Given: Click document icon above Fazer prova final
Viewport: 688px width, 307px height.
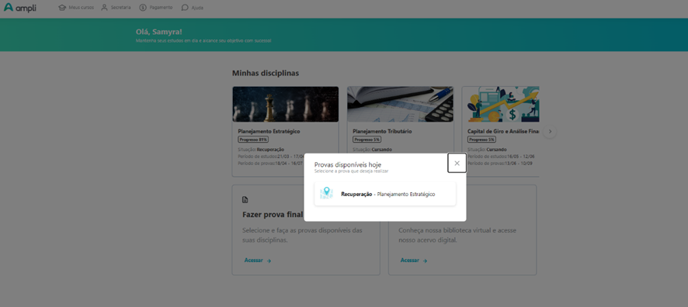Looking at the screenshot, I should click(x=245, y=200).
